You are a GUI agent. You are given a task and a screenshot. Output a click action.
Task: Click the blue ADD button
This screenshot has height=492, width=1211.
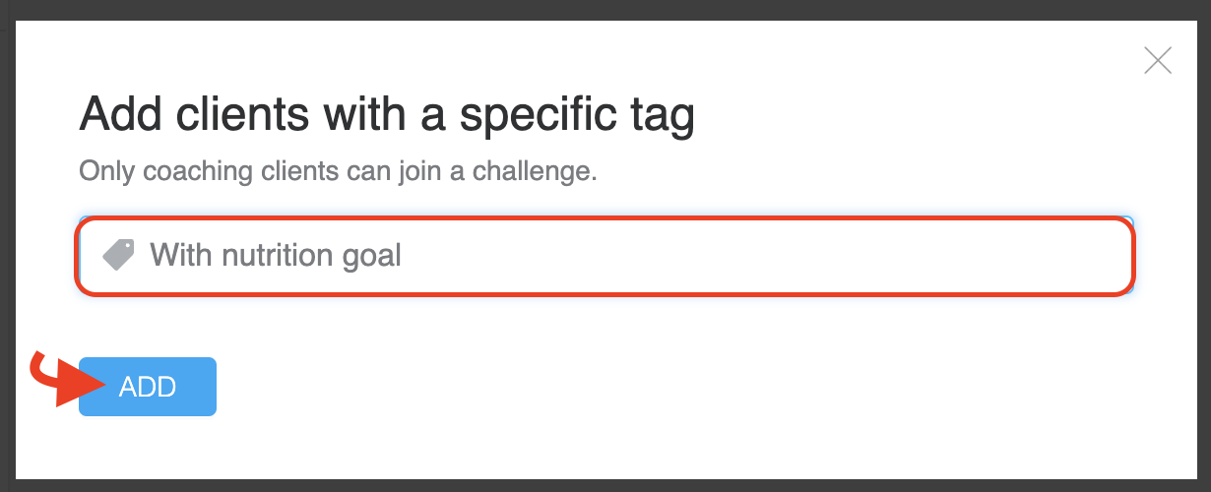click(148, 387)
